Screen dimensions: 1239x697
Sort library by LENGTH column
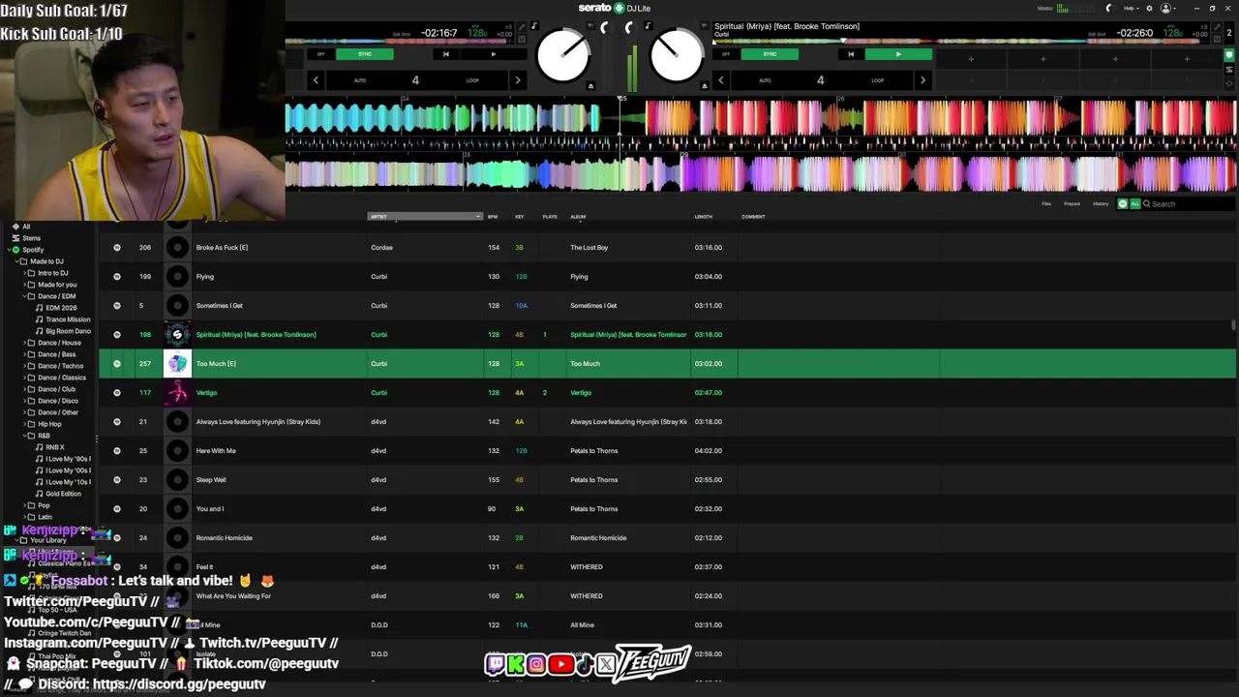[704, 217]
